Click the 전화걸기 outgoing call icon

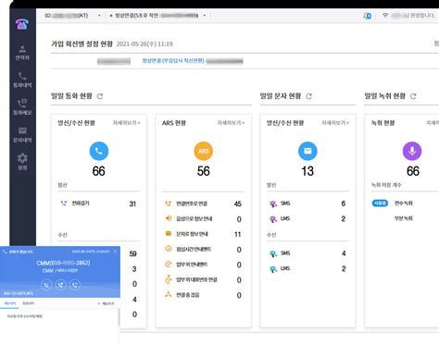(64, 203)
